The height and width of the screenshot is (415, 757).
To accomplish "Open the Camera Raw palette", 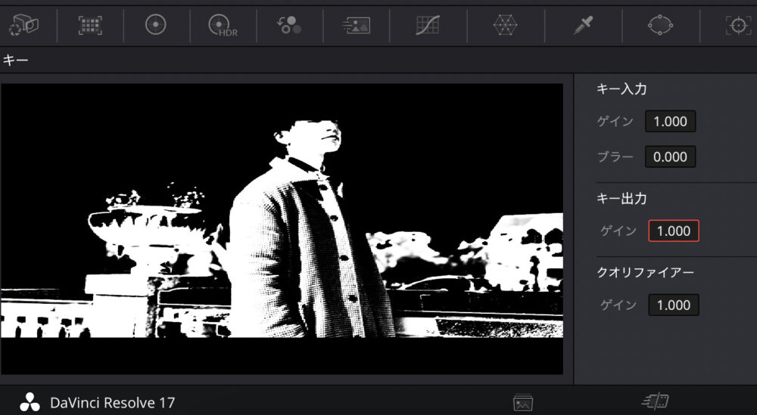I will pos(23,26).
